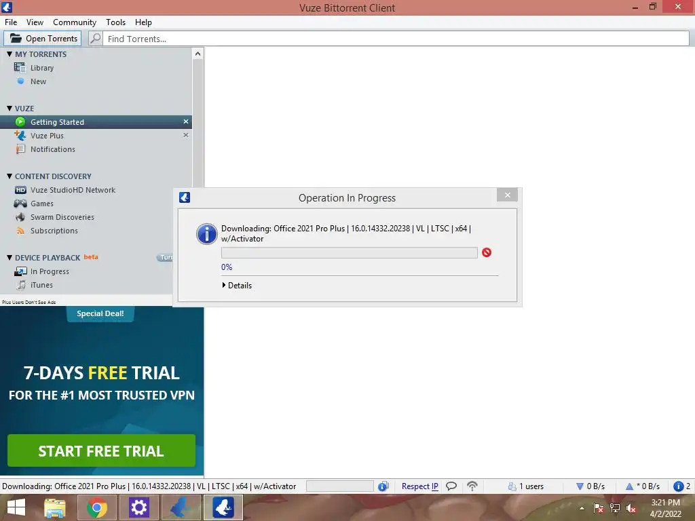Close the Vuze Plus sidebar entry

(186, 135)
